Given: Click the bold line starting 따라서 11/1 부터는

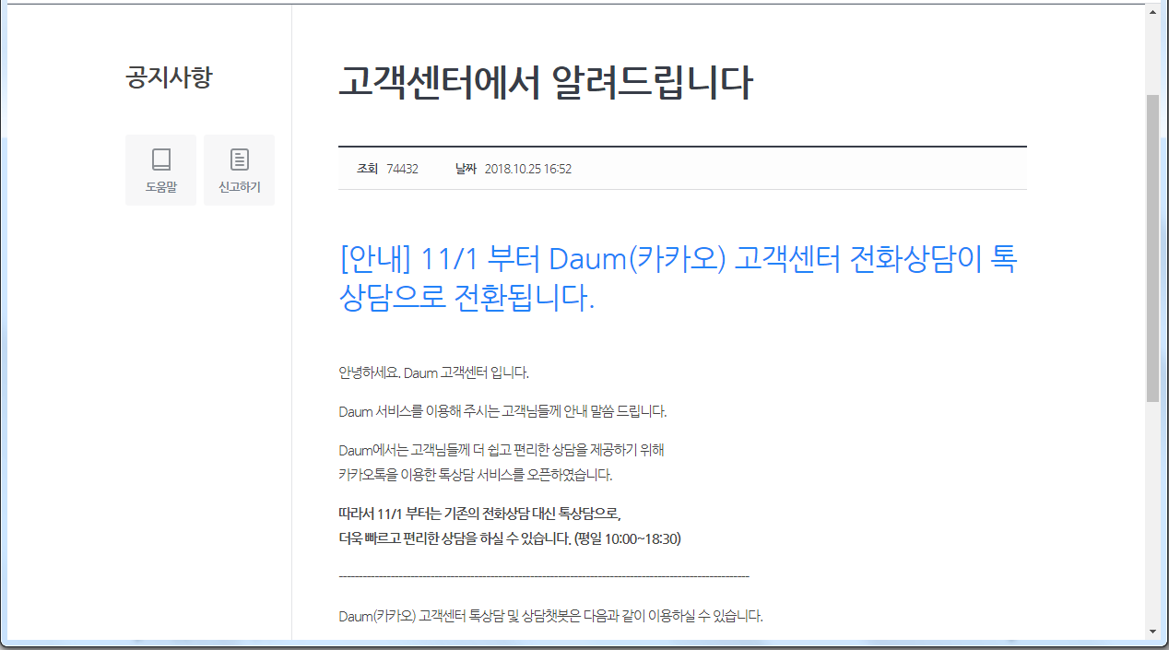Looking at the screenshot, I should (480, 514).
